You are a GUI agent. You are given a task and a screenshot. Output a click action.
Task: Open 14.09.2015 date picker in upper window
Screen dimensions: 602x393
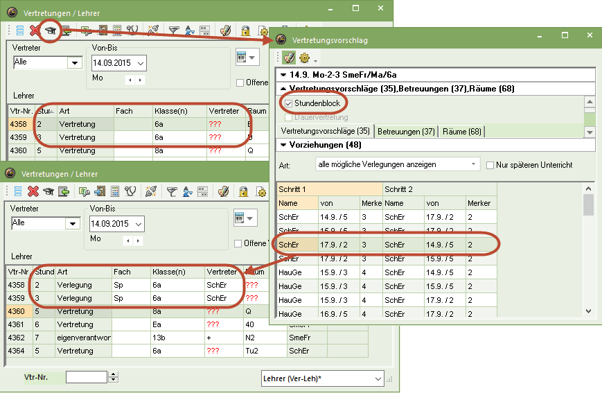click(141, 63)
